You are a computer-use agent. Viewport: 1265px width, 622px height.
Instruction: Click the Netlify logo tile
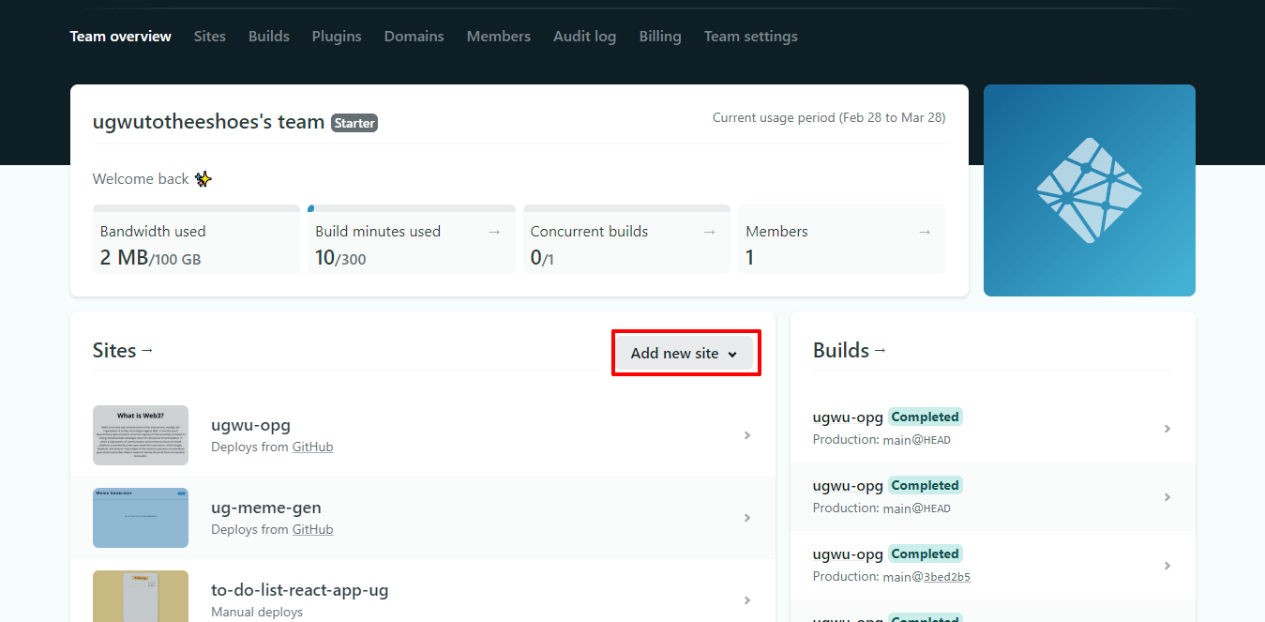pyautogui.click(x=1090, y=190)
